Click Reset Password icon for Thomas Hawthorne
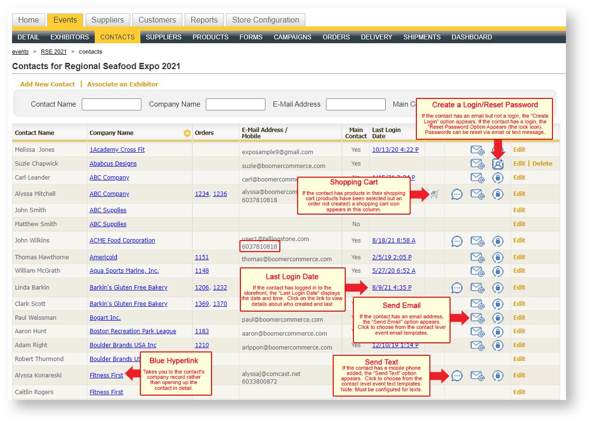Screen dimensions: 589x423 tap(498, 257)
